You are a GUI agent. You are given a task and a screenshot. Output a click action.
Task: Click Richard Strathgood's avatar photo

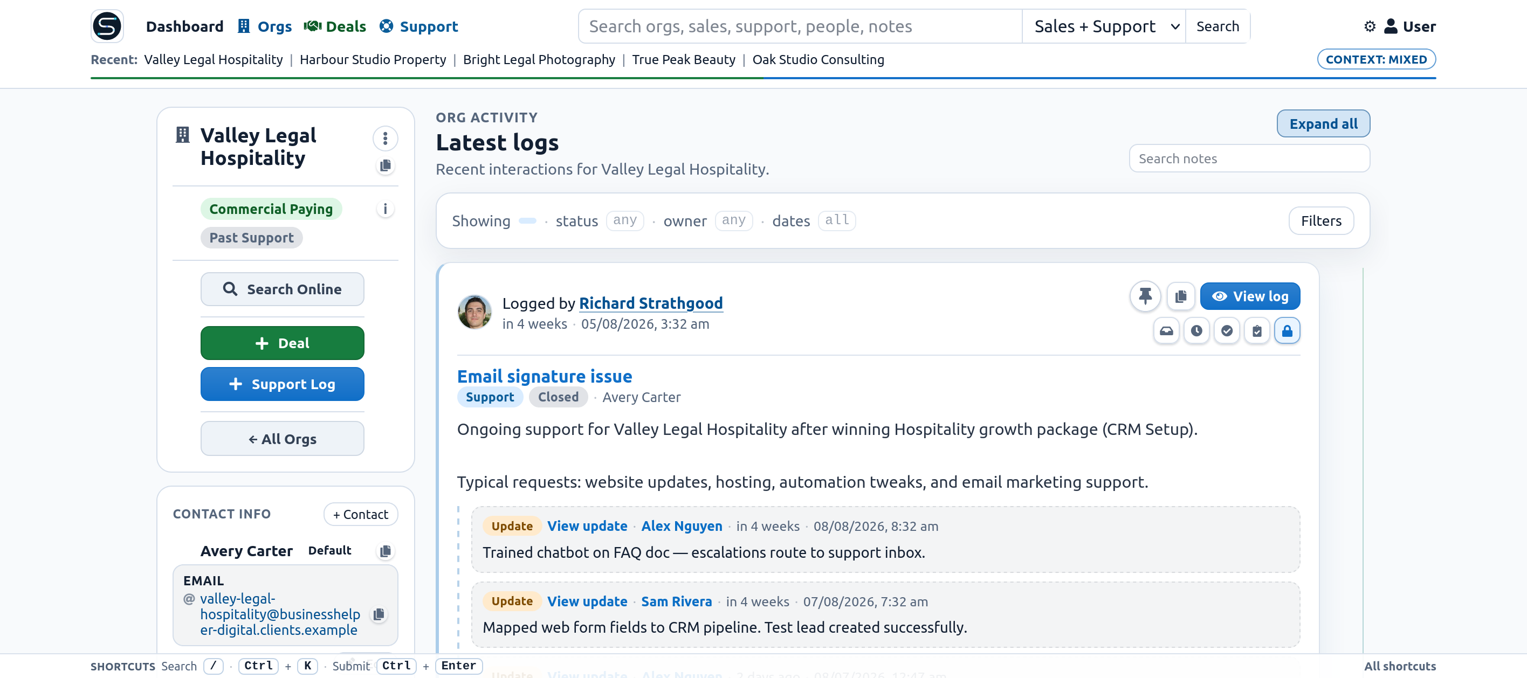click(x=474, y=312)
